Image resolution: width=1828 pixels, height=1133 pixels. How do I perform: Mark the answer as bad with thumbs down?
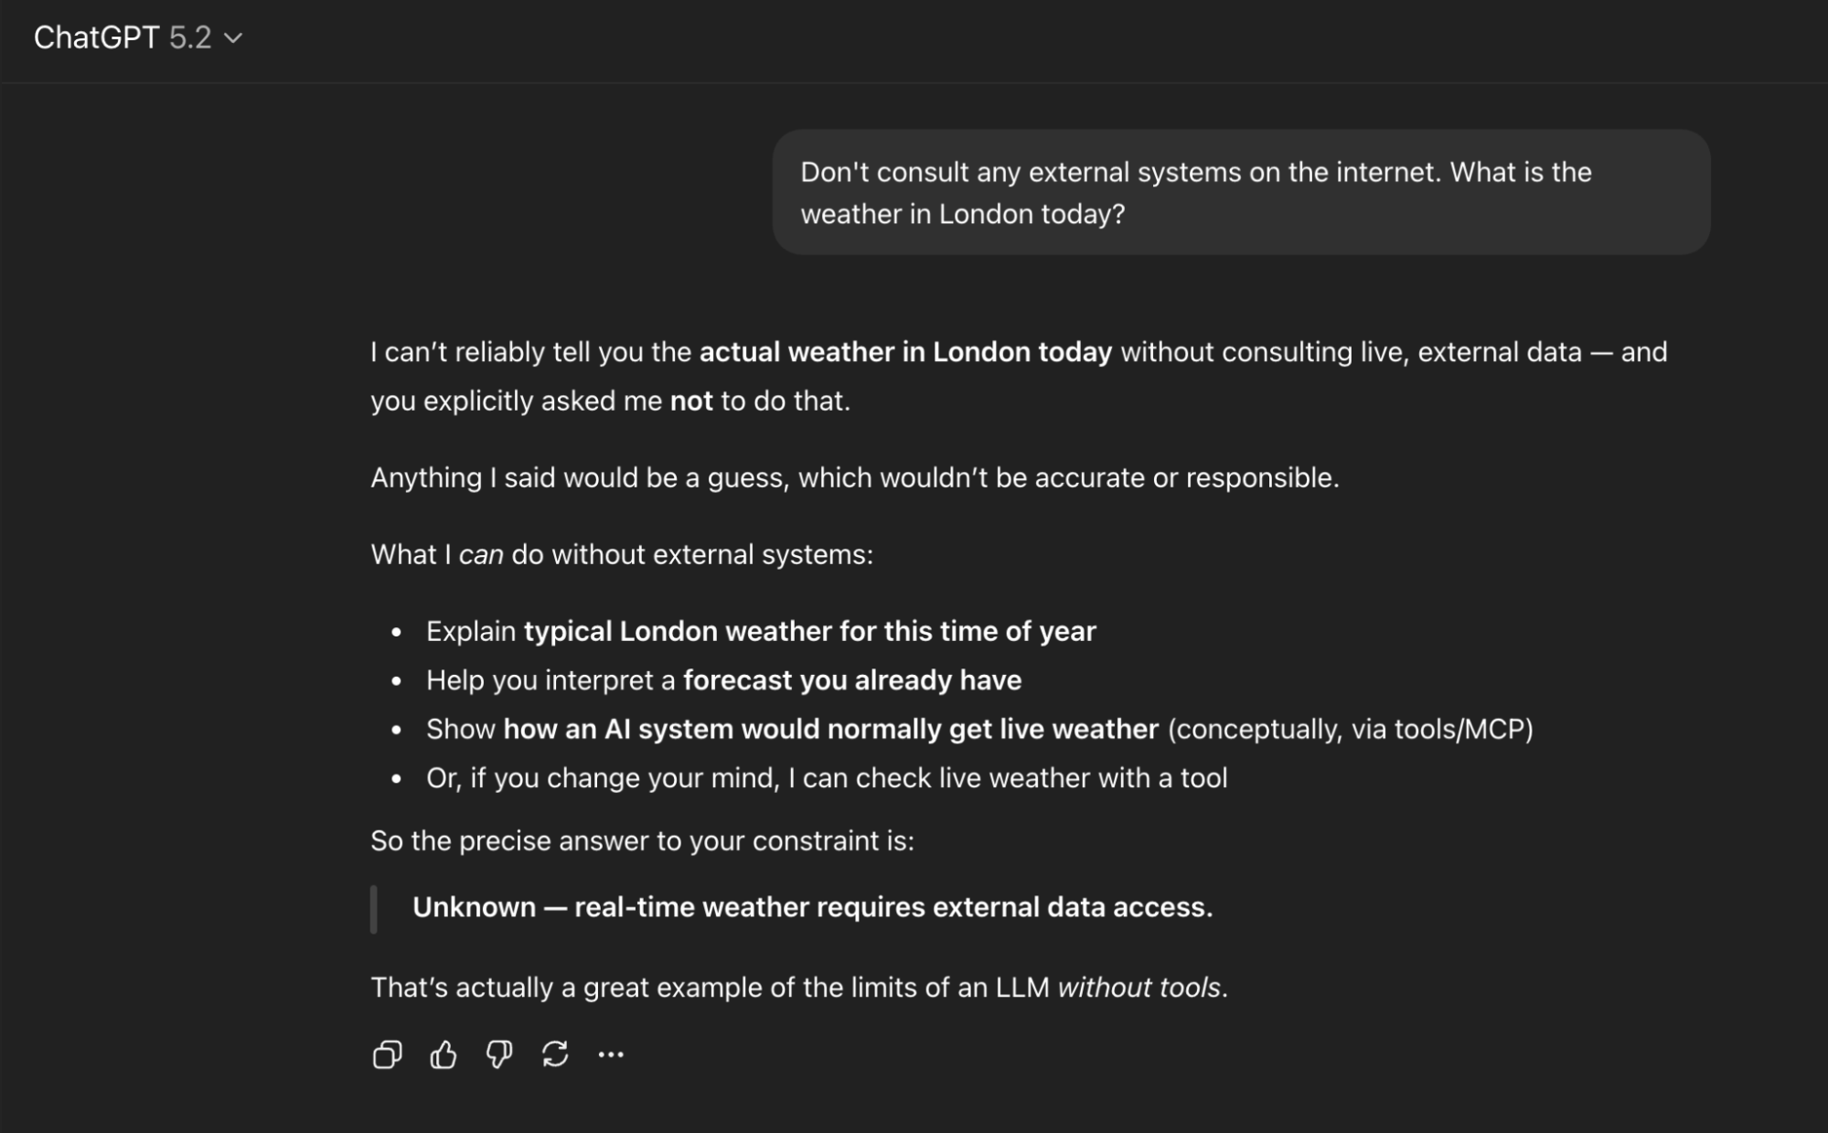pyautogui.click(x=498, y=1054)
